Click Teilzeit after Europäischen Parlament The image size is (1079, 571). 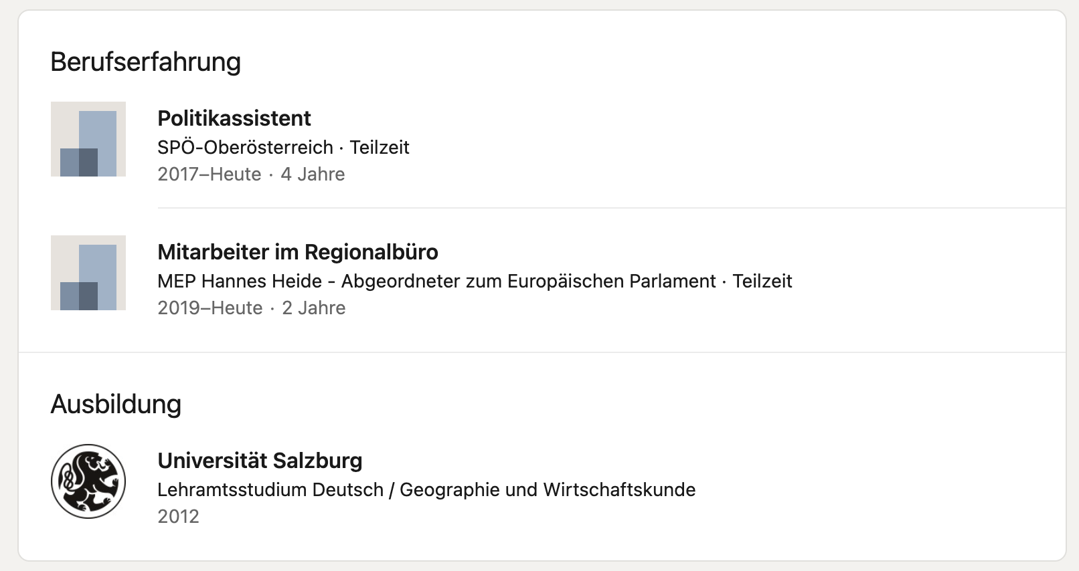tap(762, 281)
